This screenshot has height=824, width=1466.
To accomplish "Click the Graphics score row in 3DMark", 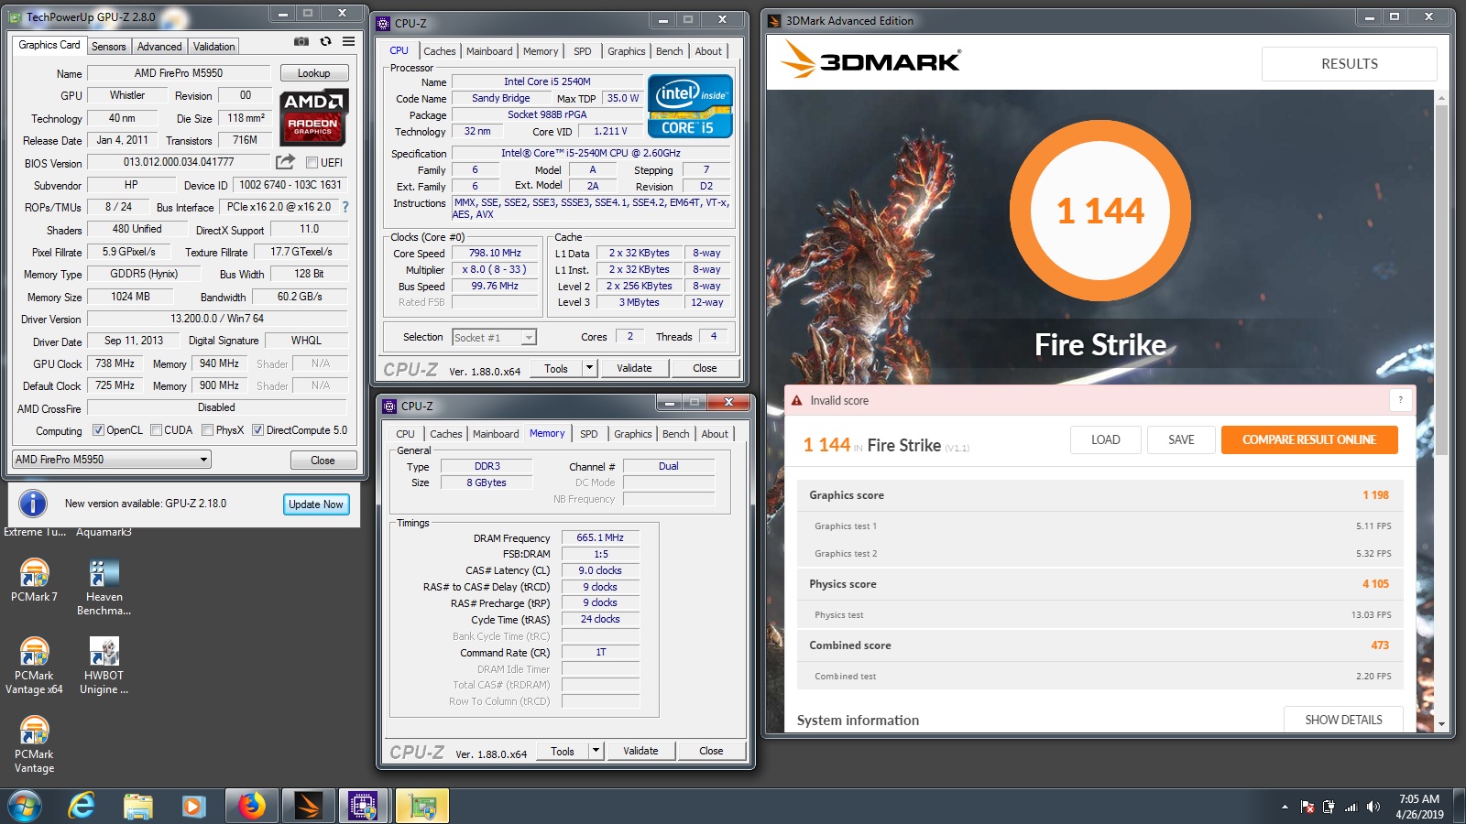I will tap(1099, 495).
